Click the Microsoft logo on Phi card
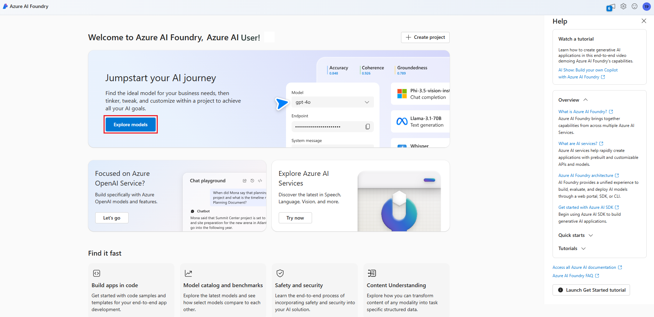This screenshot has width=654, height=317. (402, 94)
